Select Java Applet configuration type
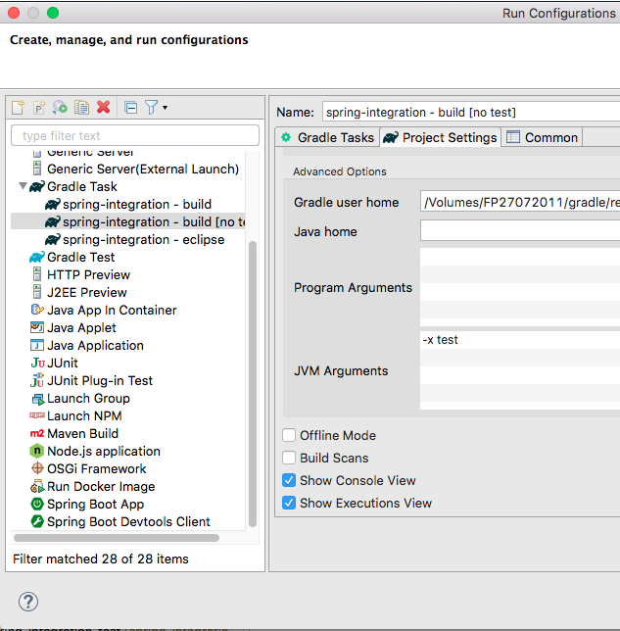 pyautogui.click(x=81, y=328)
